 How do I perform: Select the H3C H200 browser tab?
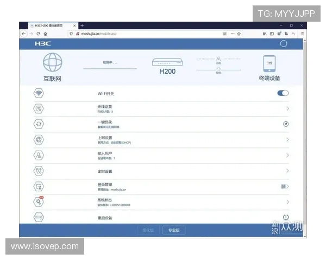point(52,25)
